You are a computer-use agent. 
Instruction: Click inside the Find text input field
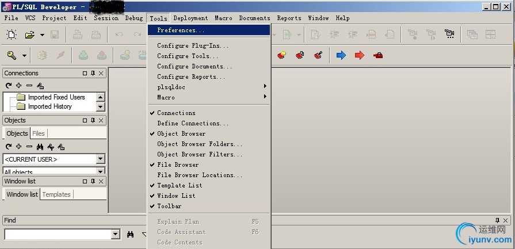pos(58,234)
